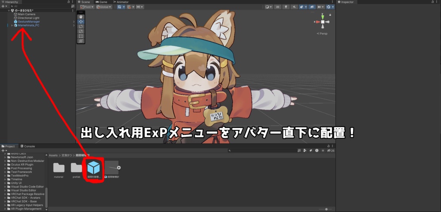Open the Hierarchy create plus dropdown
Image resolution: width=441 pixels, height=212 pixels.
click(x=4, y=6)
